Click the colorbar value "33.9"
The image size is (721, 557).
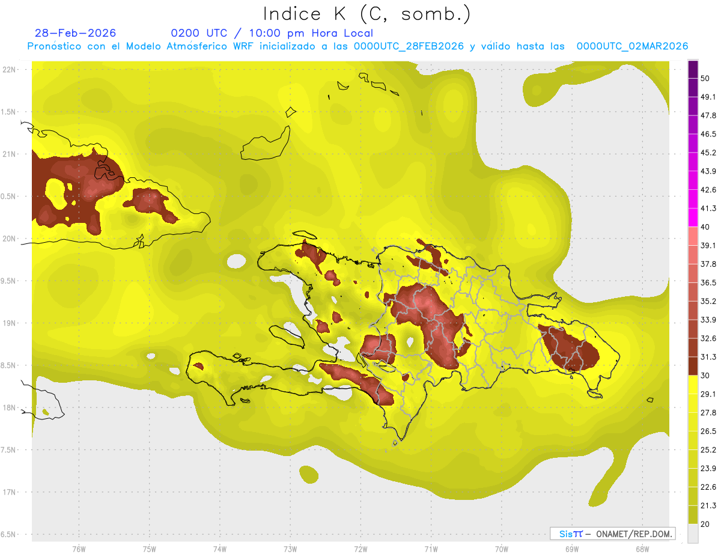coord(708,320)
